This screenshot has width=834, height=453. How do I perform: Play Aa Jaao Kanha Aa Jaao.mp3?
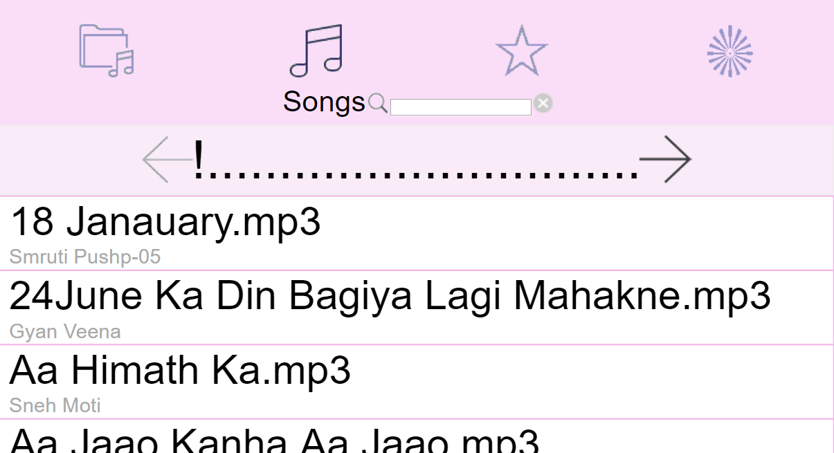417,436
